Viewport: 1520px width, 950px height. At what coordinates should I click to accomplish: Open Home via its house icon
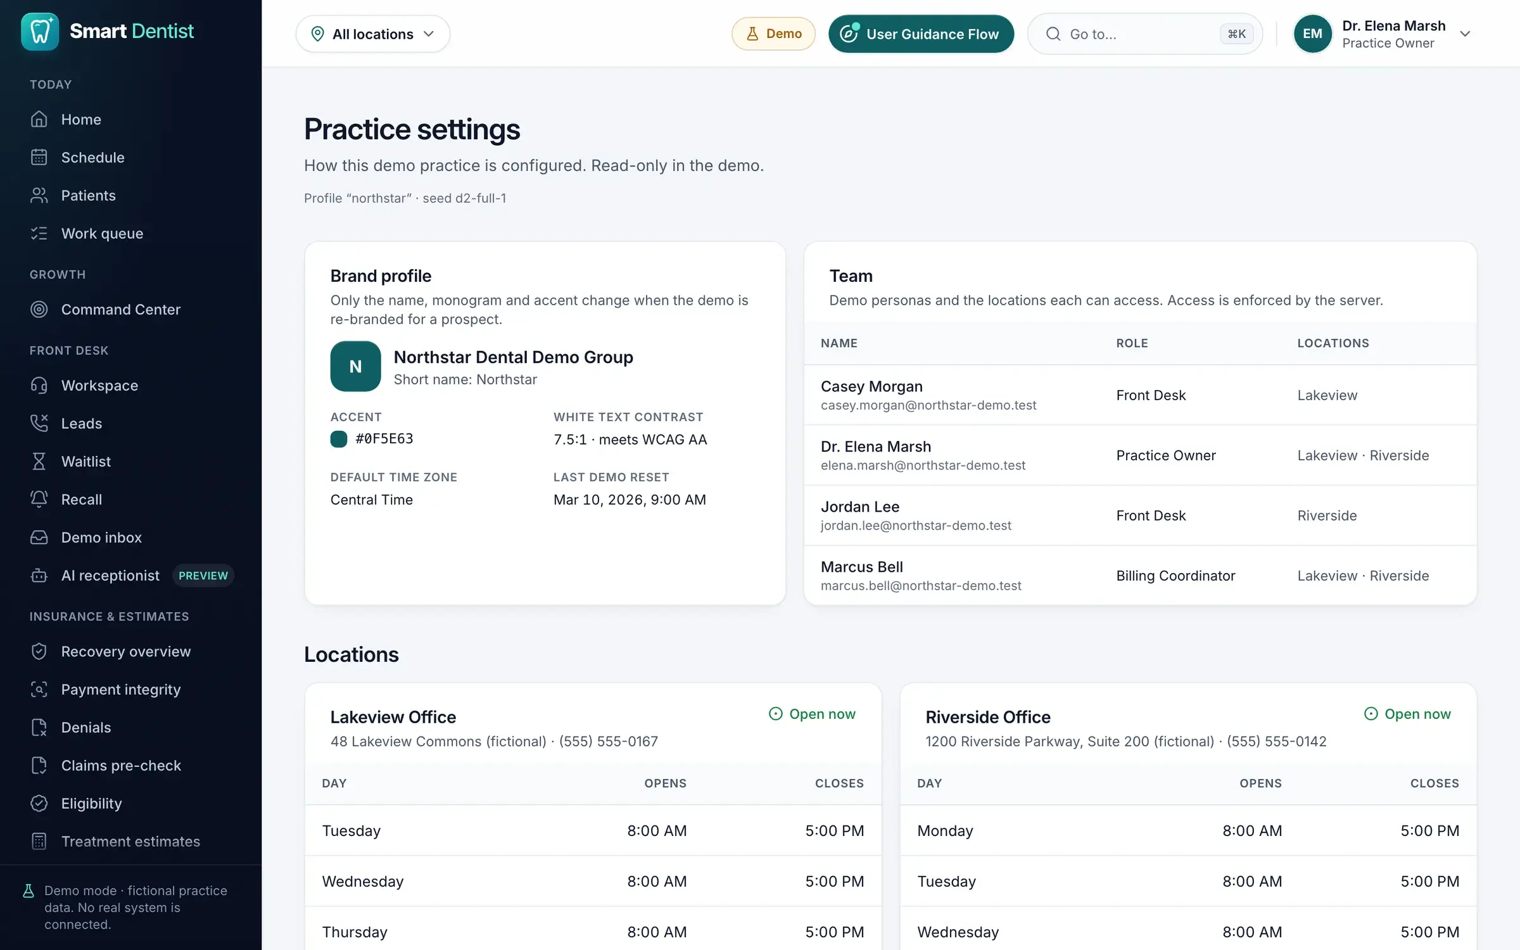(39, 119)
